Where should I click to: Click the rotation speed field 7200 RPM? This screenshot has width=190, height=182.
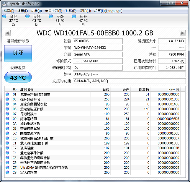(172, 54)
